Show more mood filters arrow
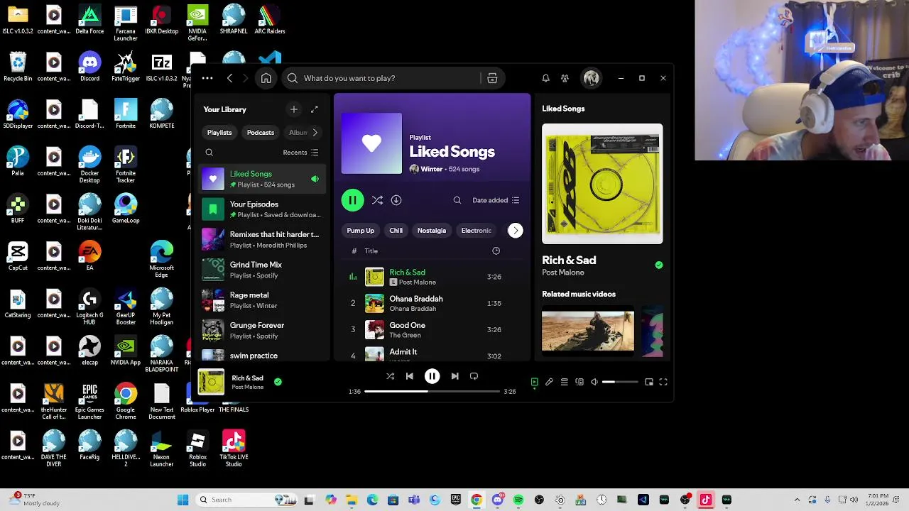 click(x=516, y=231)
